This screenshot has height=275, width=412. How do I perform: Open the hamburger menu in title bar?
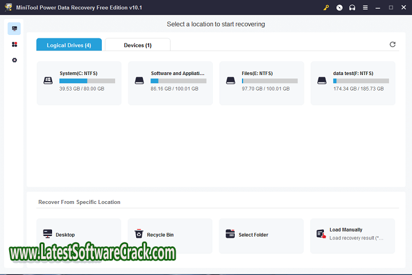tap(366, 7)
